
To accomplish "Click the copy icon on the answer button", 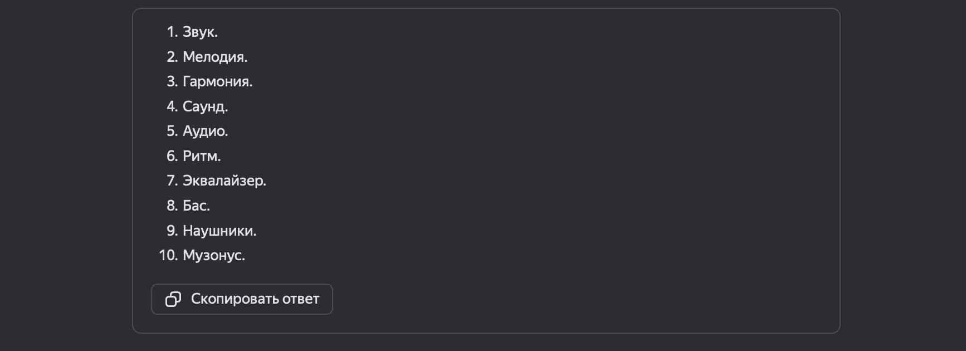I will pyautogui.click(x=173, y=299).
